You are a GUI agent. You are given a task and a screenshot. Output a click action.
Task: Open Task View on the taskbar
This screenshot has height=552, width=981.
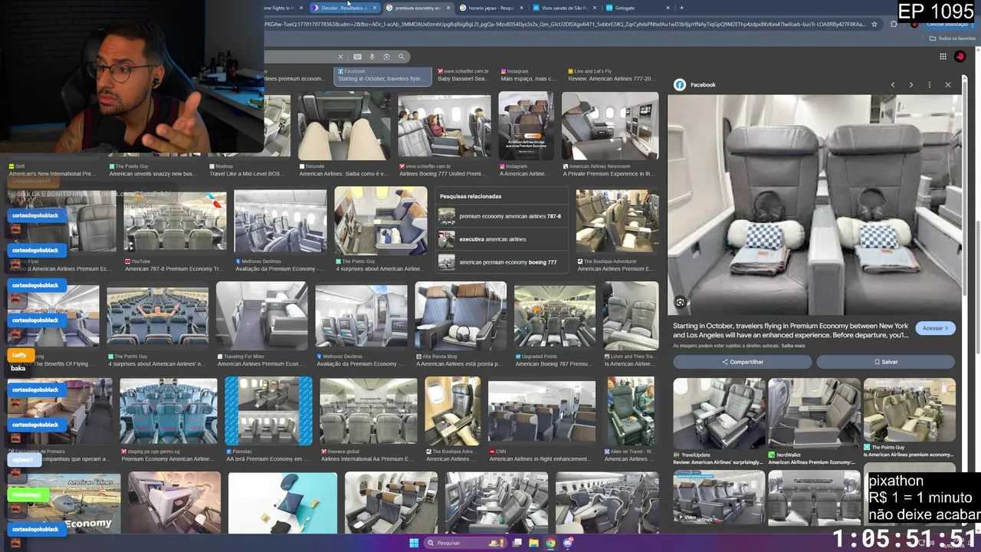click(517, 543)
